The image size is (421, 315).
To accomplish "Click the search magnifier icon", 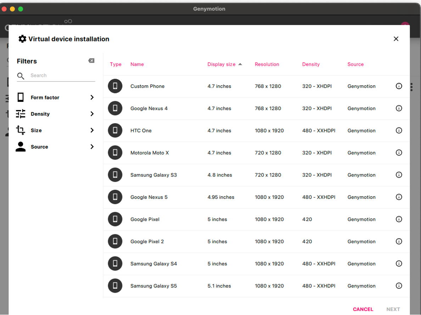I will click(x=21, y=76).
